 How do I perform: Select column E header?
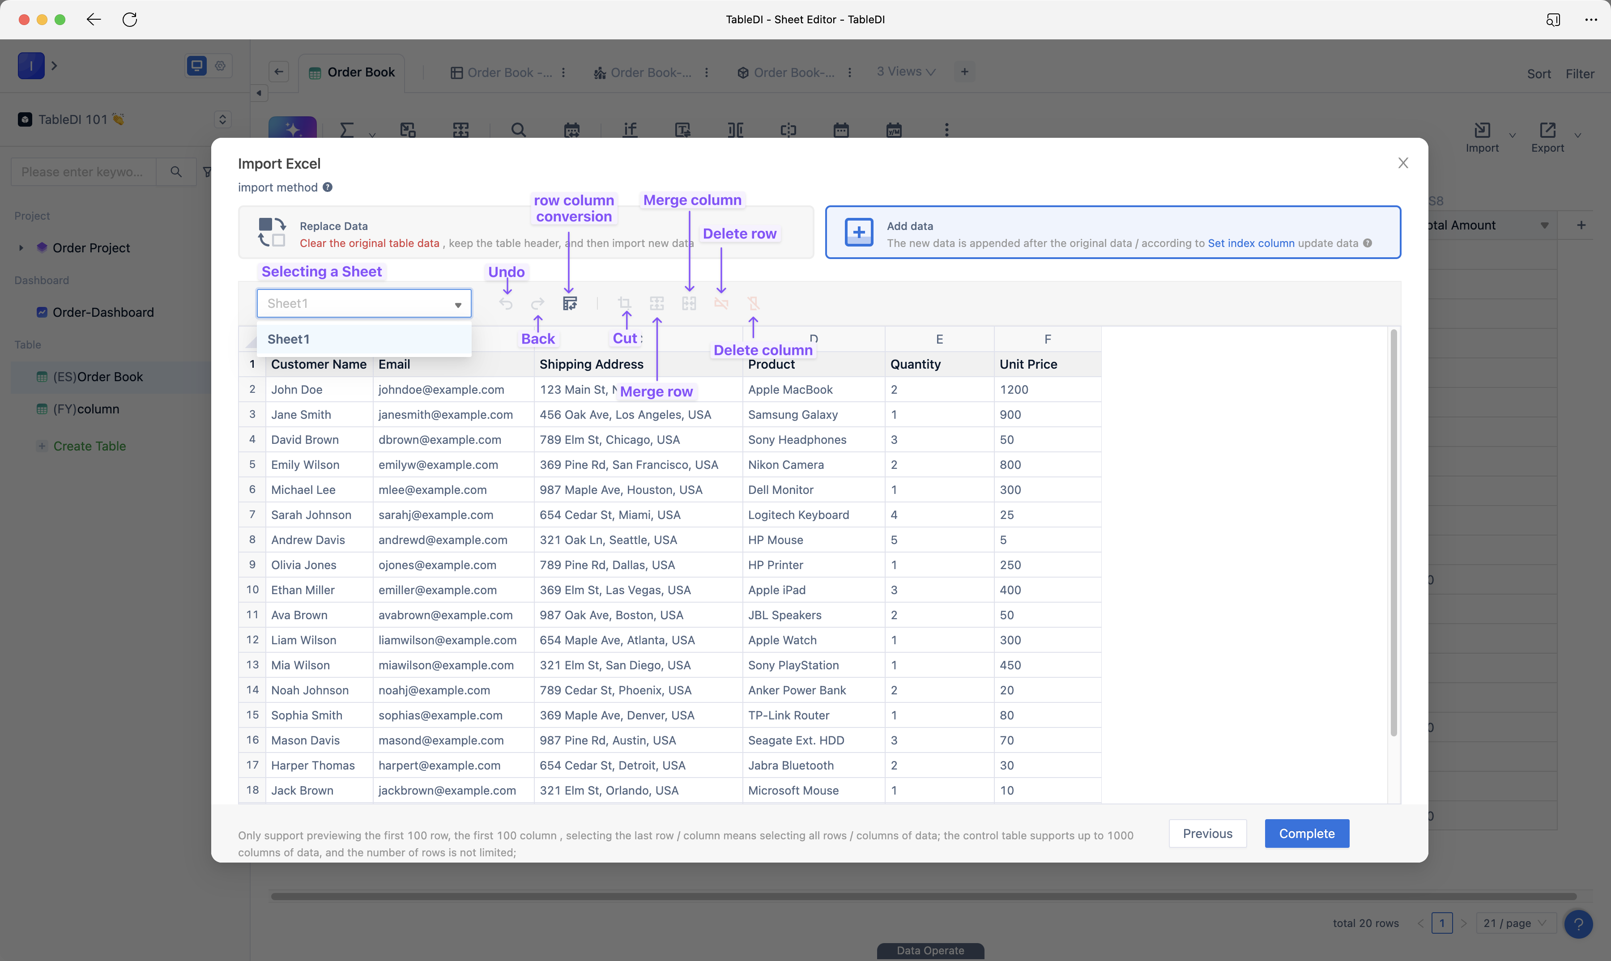click(x=939, y=339)
